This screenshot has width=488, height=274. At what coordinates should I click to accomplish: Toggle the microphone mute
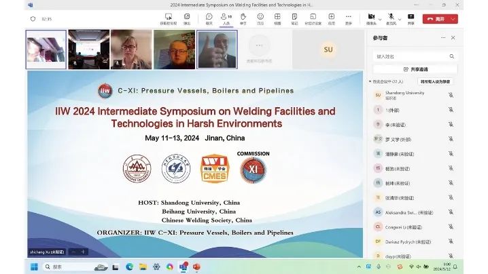click(x=391, y=17)
